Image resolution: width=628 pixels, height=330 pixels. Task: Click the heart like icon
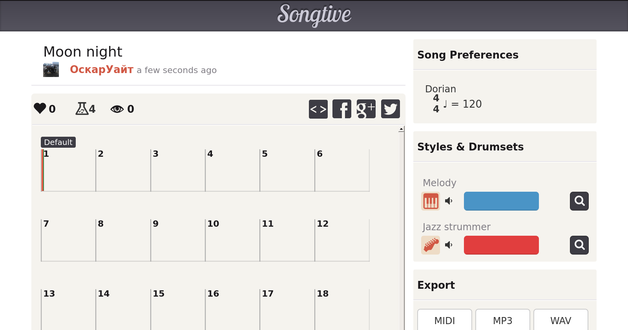(40, 108)
